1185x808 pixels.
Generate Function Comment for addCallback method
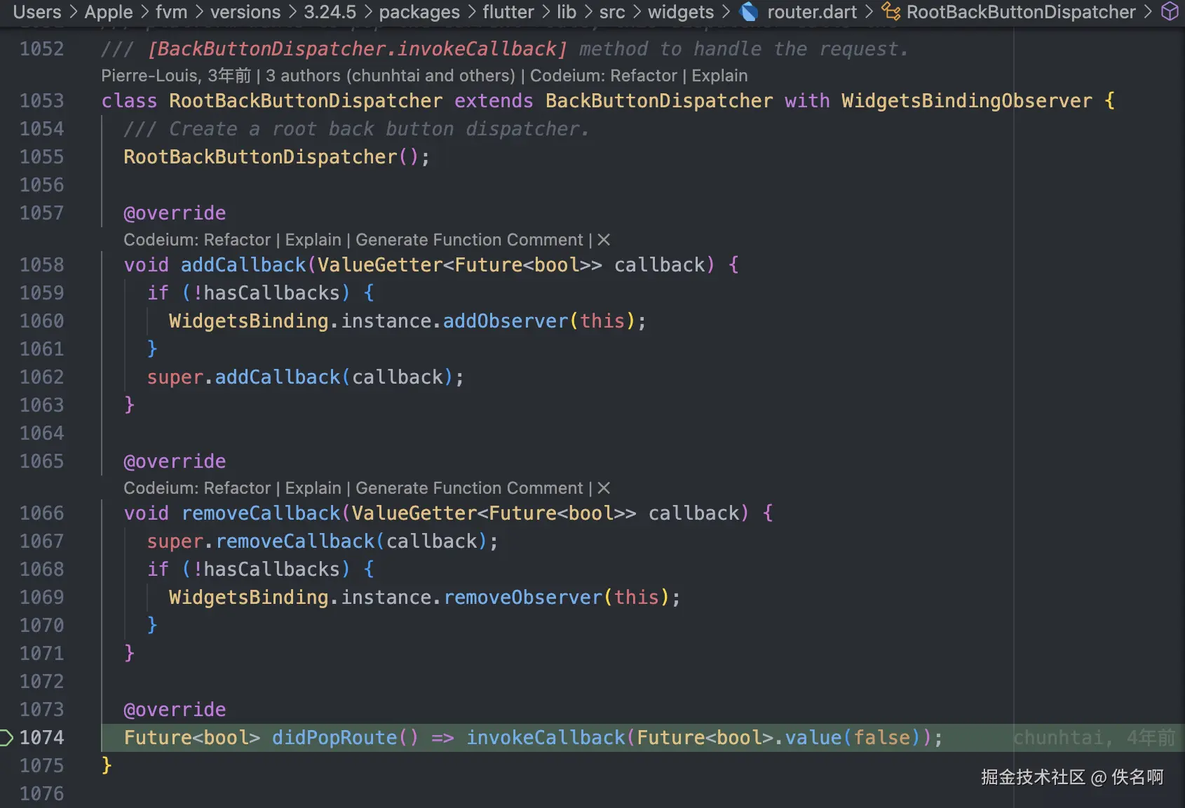pos(469,240)
